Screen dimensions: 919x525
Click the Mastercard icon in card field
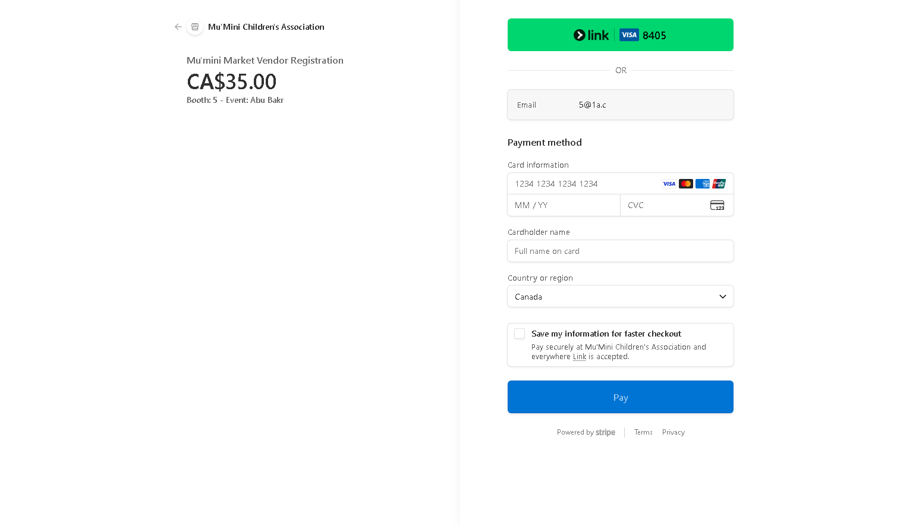(x=685, y=184)
